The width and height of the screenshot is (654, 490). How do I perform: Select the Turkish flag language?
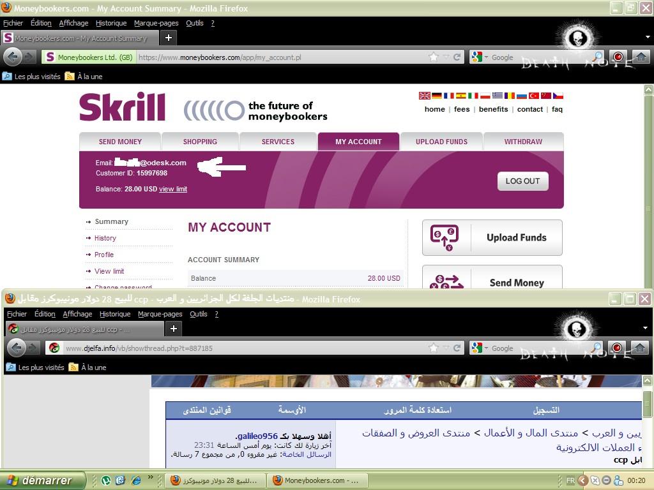click(533, 96)
